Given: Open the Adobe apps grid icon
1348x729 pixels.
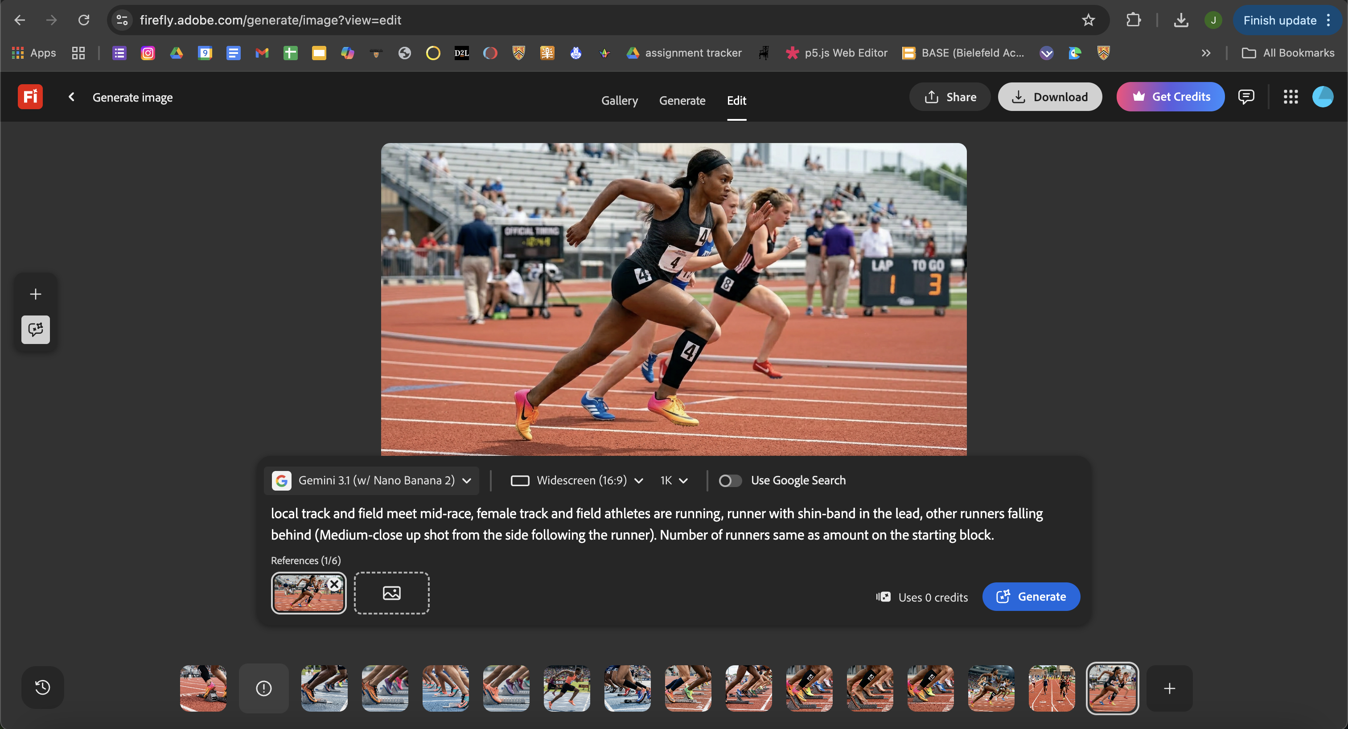Looking at the screenshot, I should [1290, 97].
